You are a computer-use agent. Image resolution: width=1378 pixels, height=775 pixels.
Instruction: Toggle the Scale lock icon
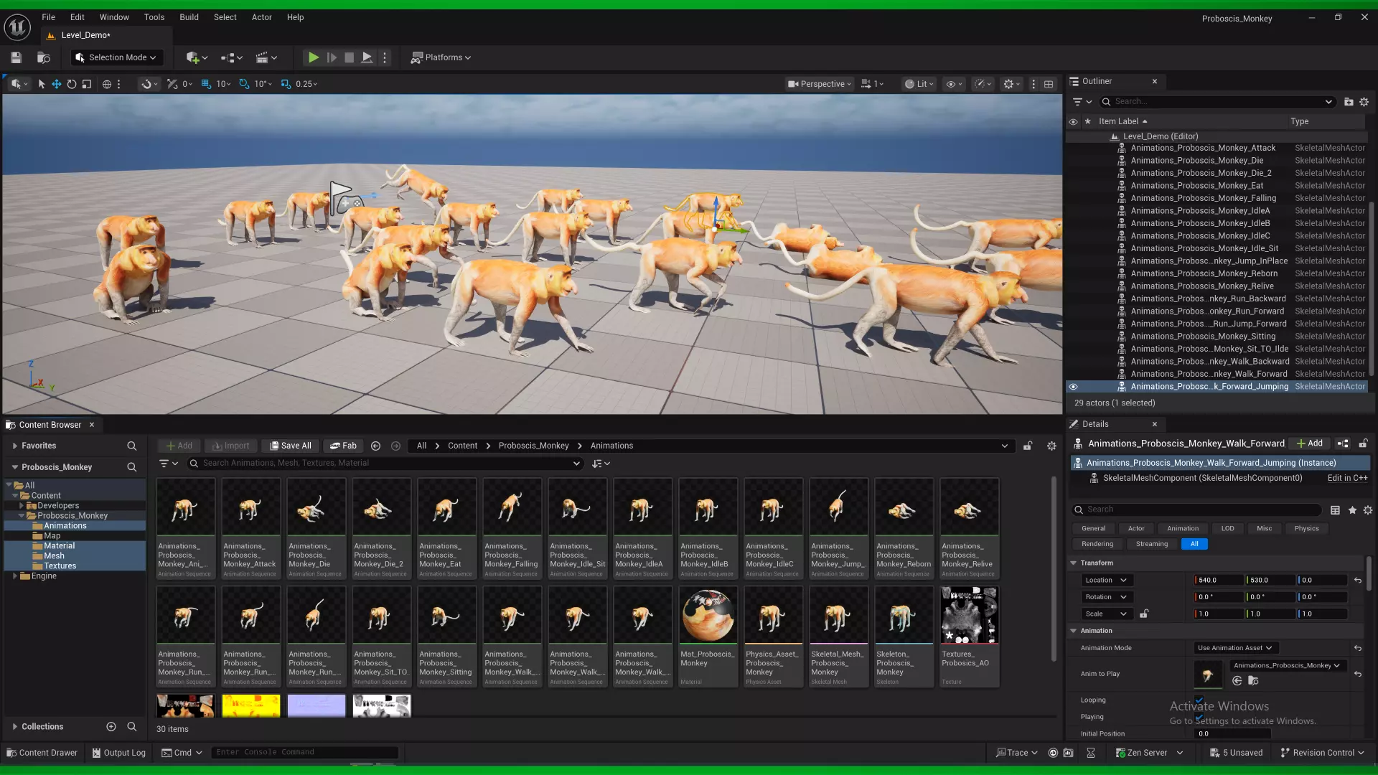click(x=1144, y=614)
